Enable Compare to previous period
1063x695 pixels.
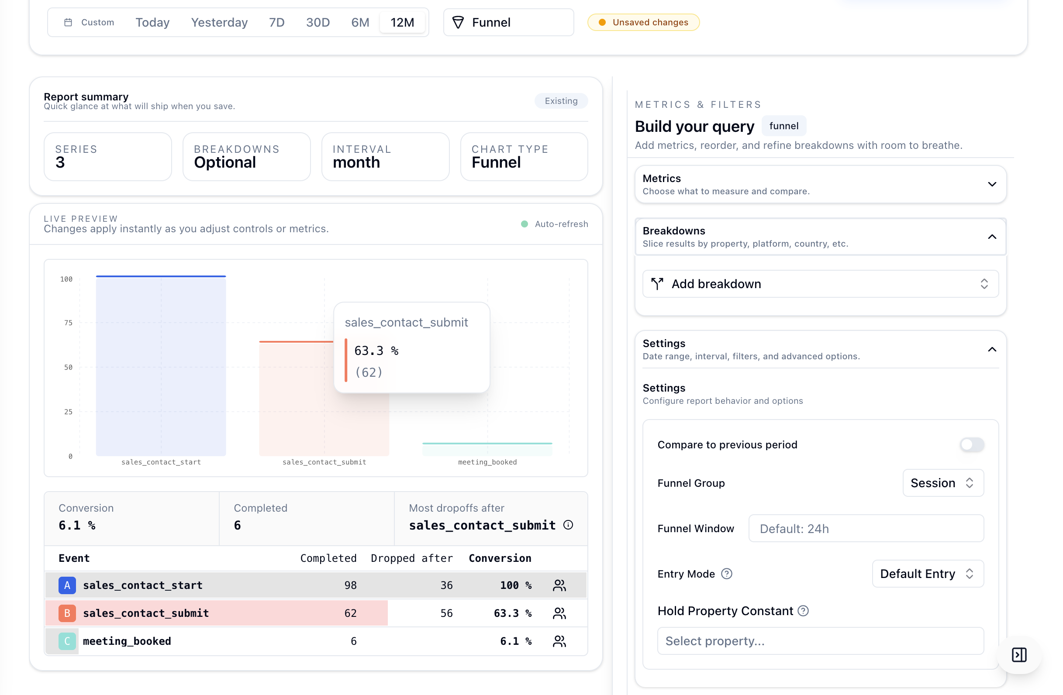pos(972,444)
